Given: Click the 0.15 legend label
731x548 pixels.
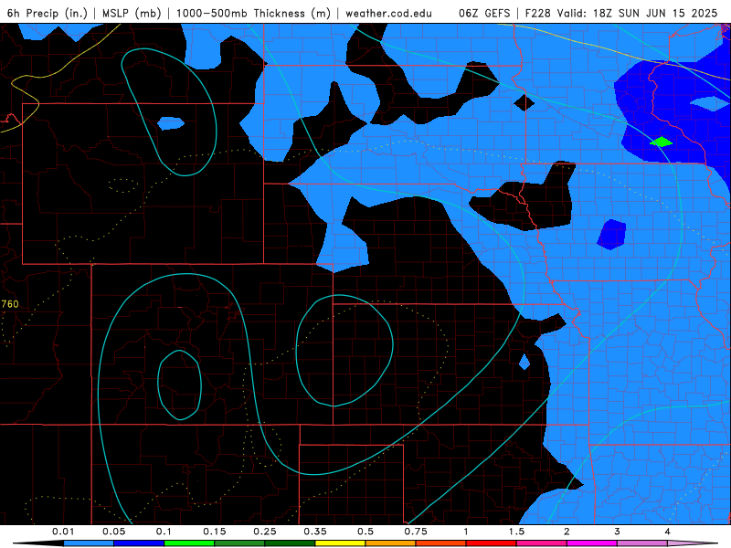Looking at the screenshot, I should click(215, 532).
